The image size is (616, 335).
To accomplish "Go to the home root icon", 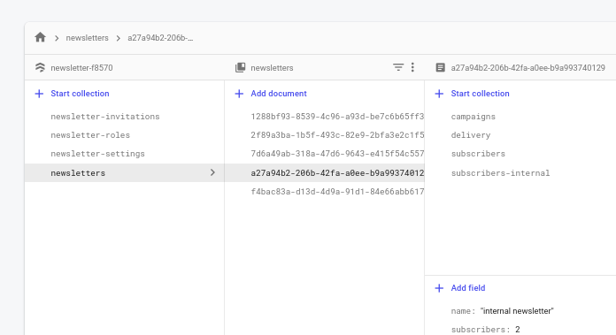I will pyautogui.click(x=40, y=38).
